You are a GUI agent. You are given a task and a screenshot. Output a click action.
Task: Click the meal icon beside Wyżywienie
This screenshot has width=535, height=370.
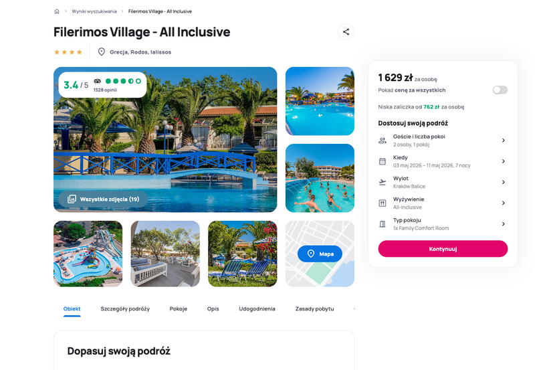383,203
